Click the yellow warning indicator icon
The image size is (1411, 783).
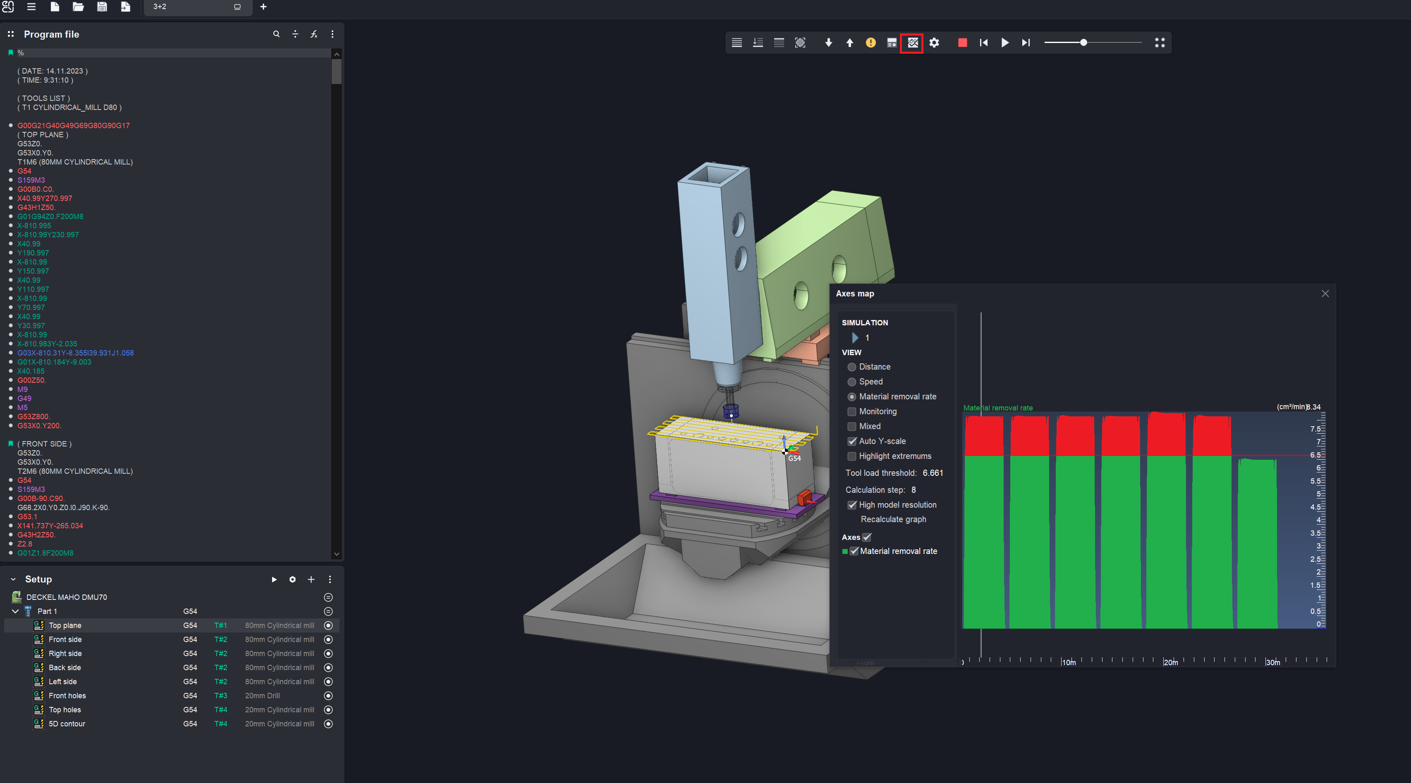tap(871, 43)
